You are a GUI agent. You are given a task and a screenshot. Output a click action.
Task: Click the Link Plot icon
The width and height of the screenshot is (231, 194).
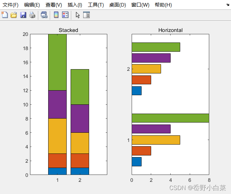click(x=44, y=15)
